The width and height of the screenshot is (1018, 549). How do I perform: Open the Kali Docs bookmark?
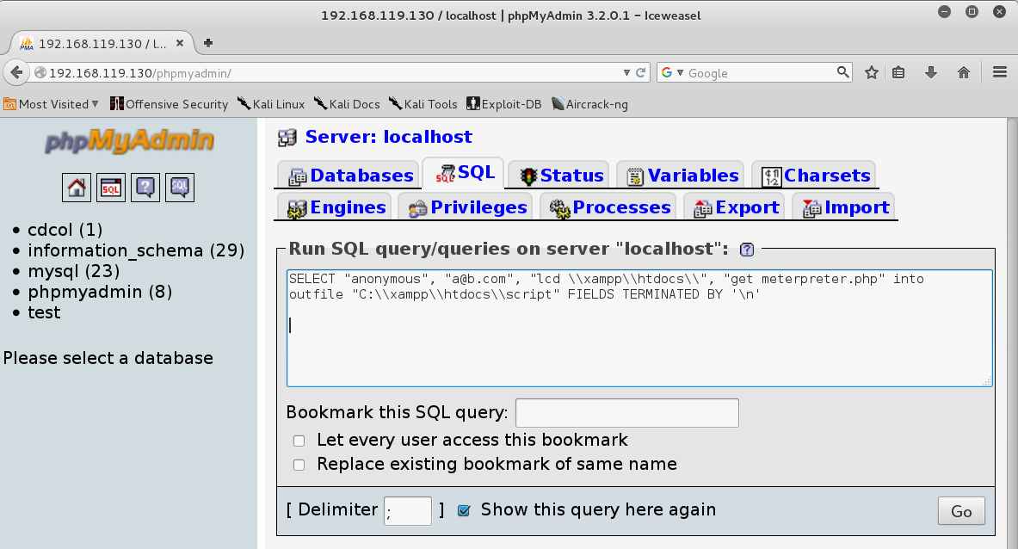point(347,104)
